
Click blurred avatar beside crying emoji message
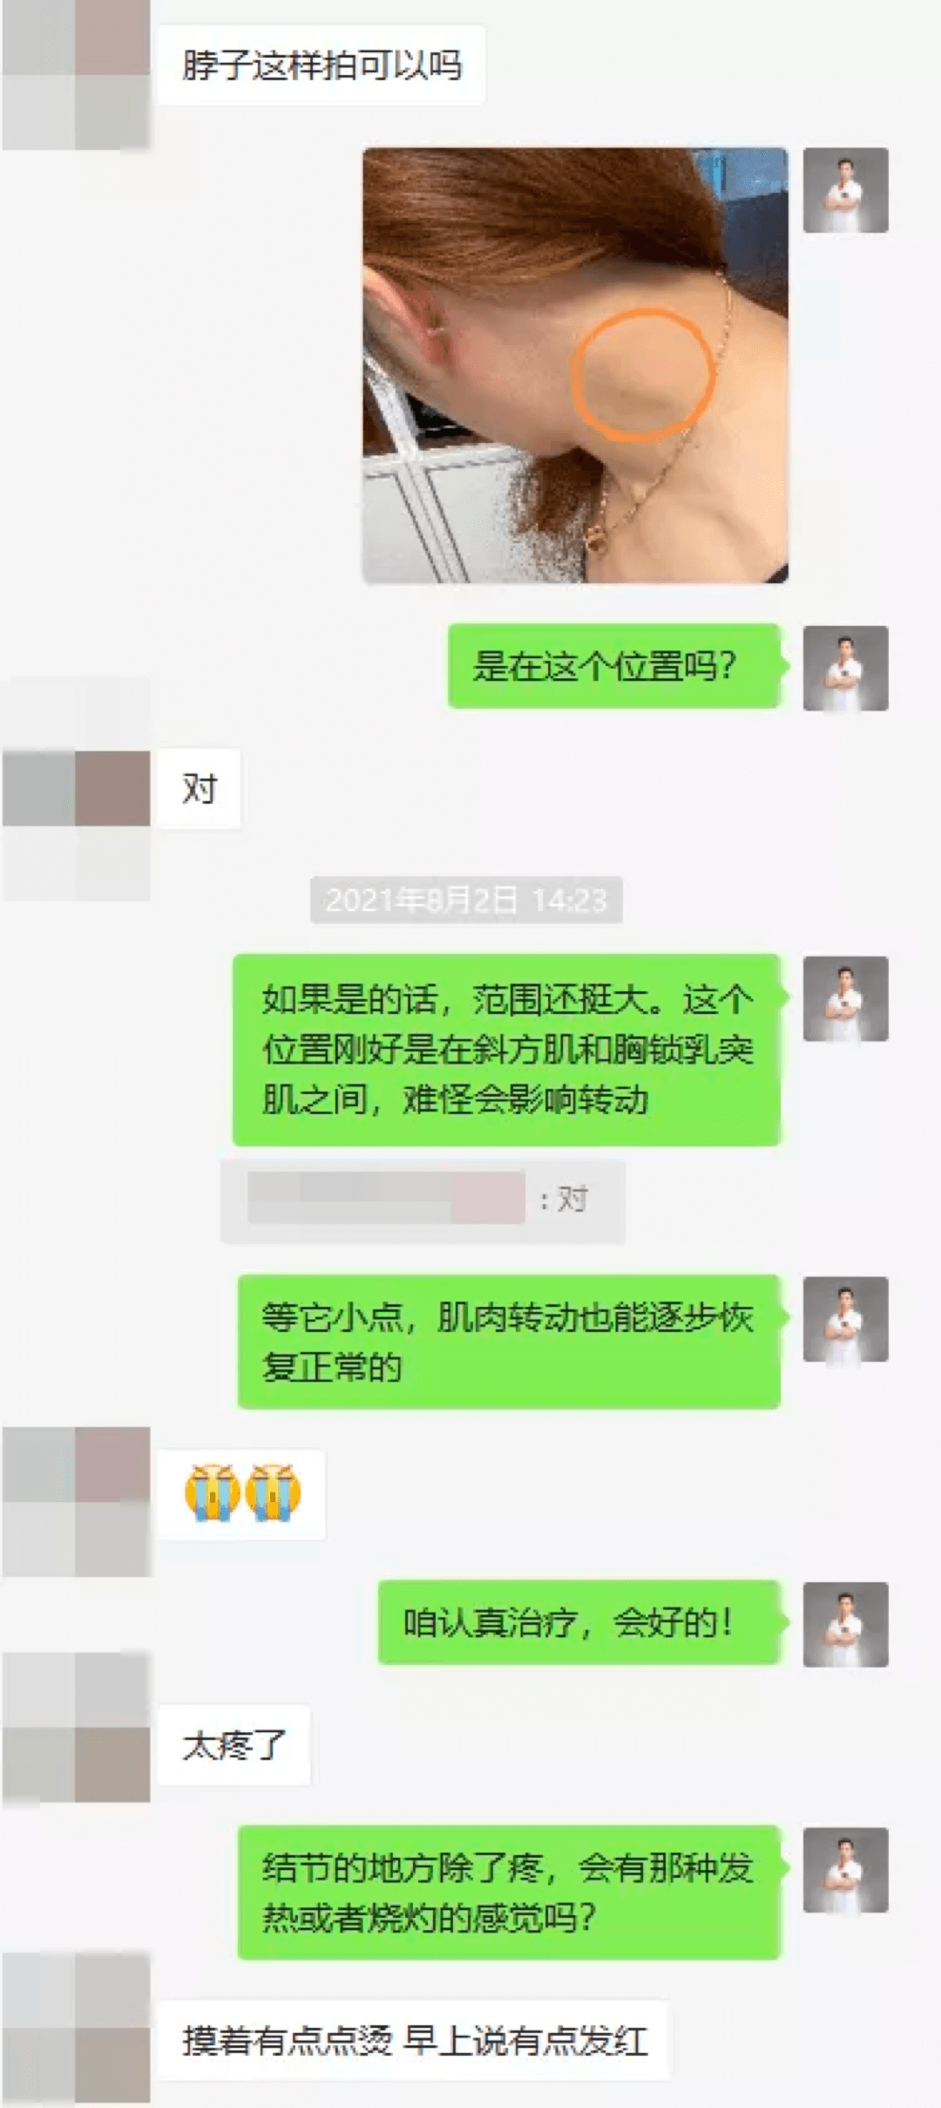(x=76, y=1501)
